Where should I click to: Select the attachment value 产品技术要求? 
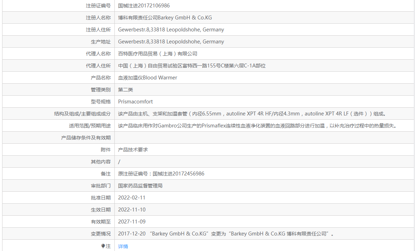[x=133, y=150]
